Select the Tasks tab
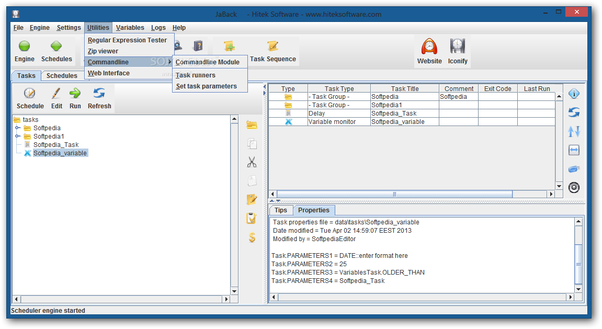602x329 pixels. [26, 76]
